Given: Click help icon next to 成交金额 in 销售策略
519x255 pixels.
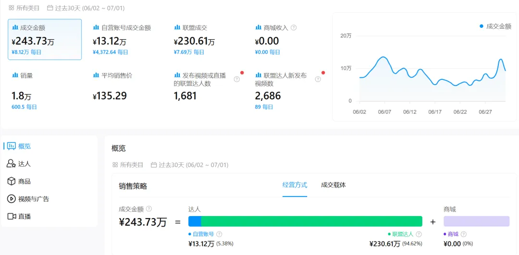Looking at the screenshot, I should 149,209.
